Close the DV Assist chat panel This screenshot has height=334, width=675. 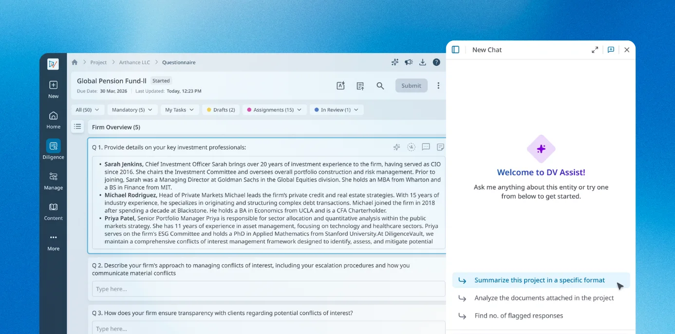(x=627, y=50)
